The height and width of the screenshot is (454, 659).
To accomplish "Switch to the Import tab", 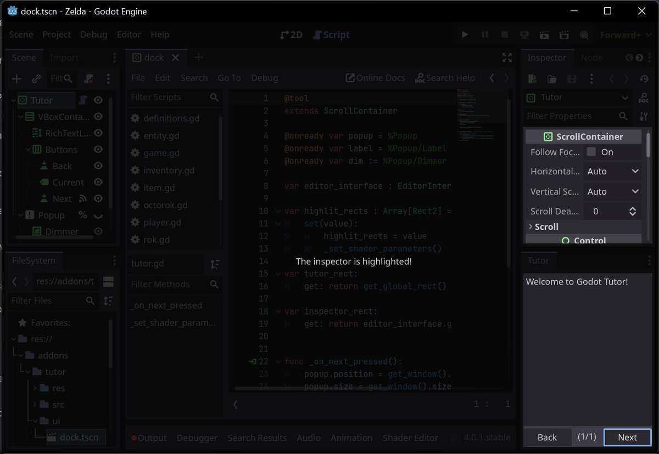I will [64, 58].
